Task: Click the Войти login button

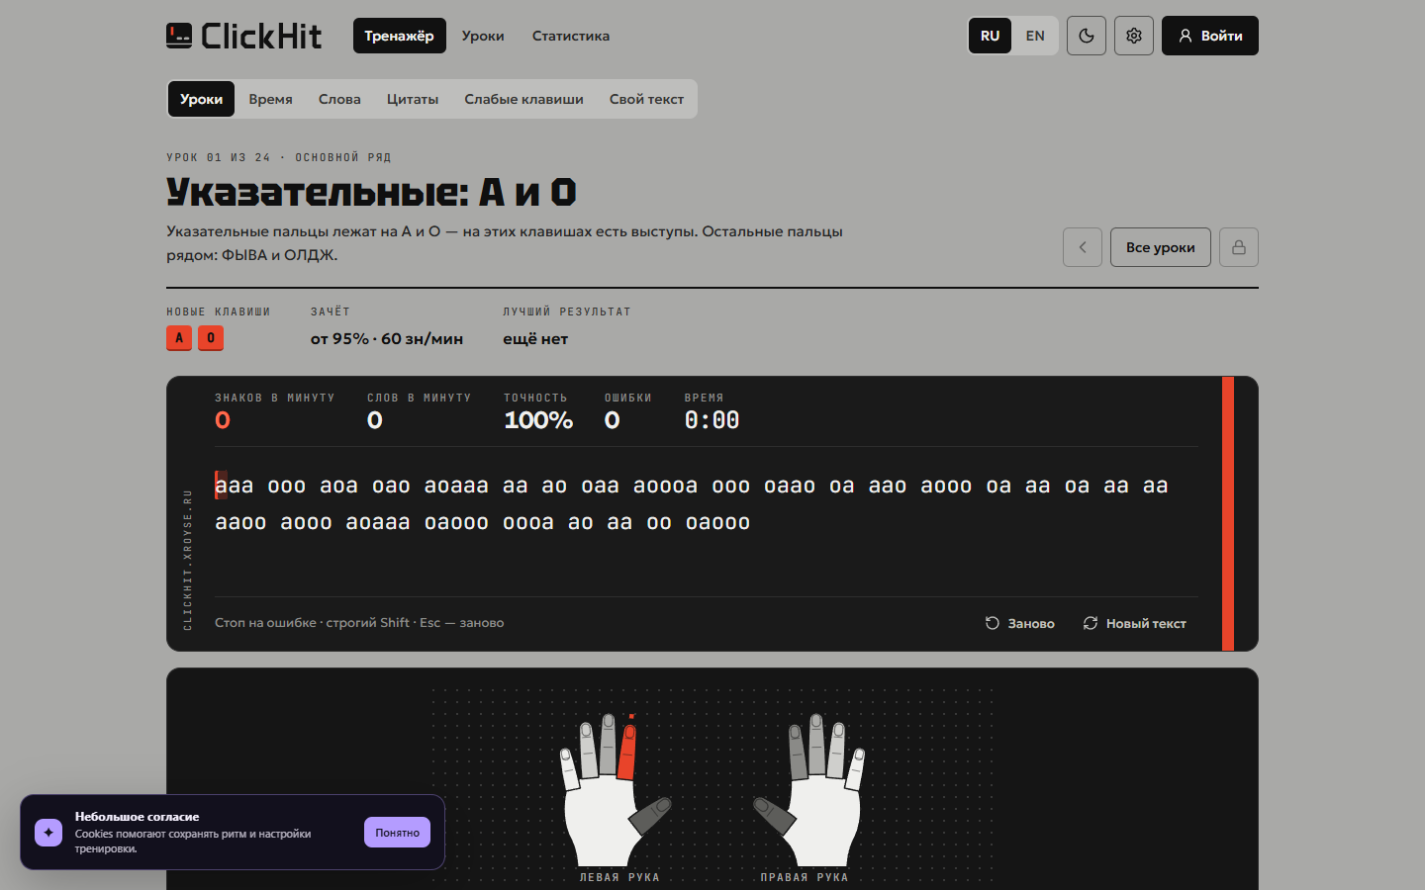Action: [1210, 36]
